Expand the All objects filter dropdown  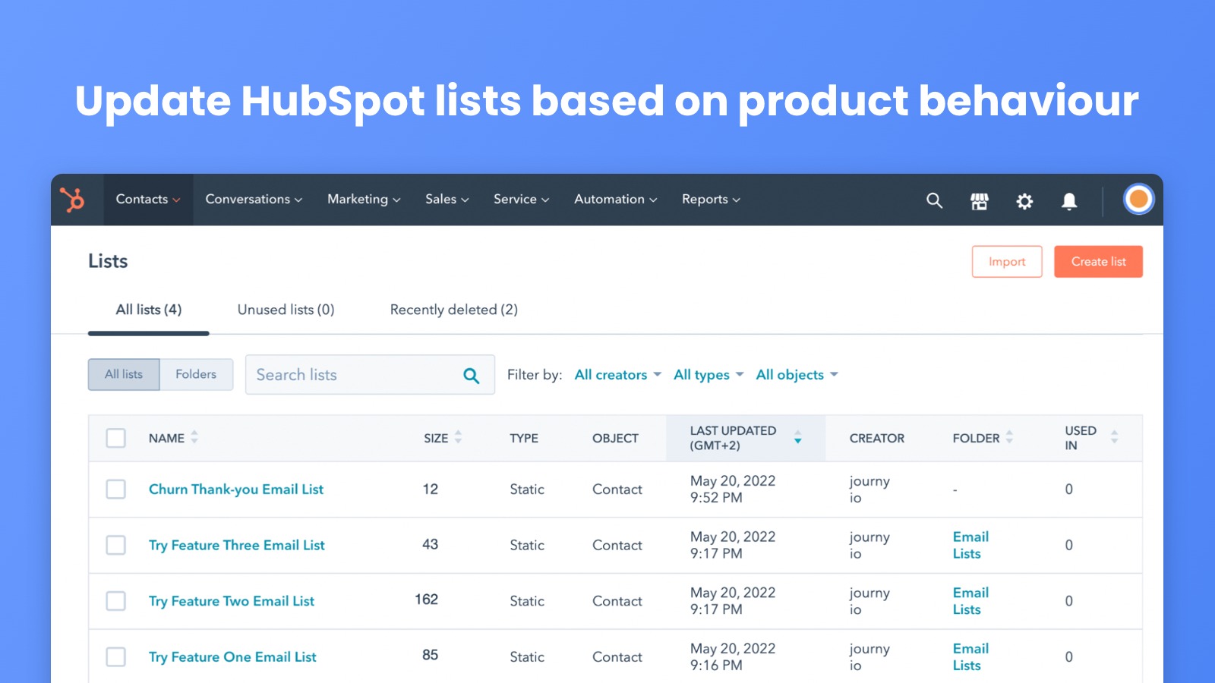tap(796, 375)
